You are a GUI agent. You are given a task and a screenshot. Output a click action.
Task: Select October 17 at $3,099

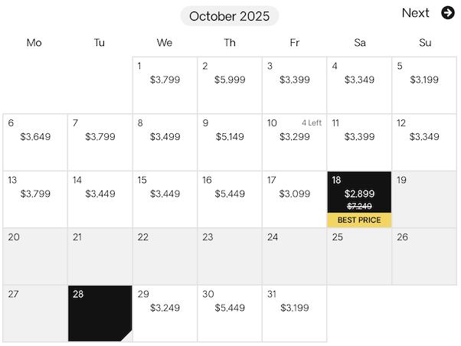pyautogui.click(x=294, y=199)
